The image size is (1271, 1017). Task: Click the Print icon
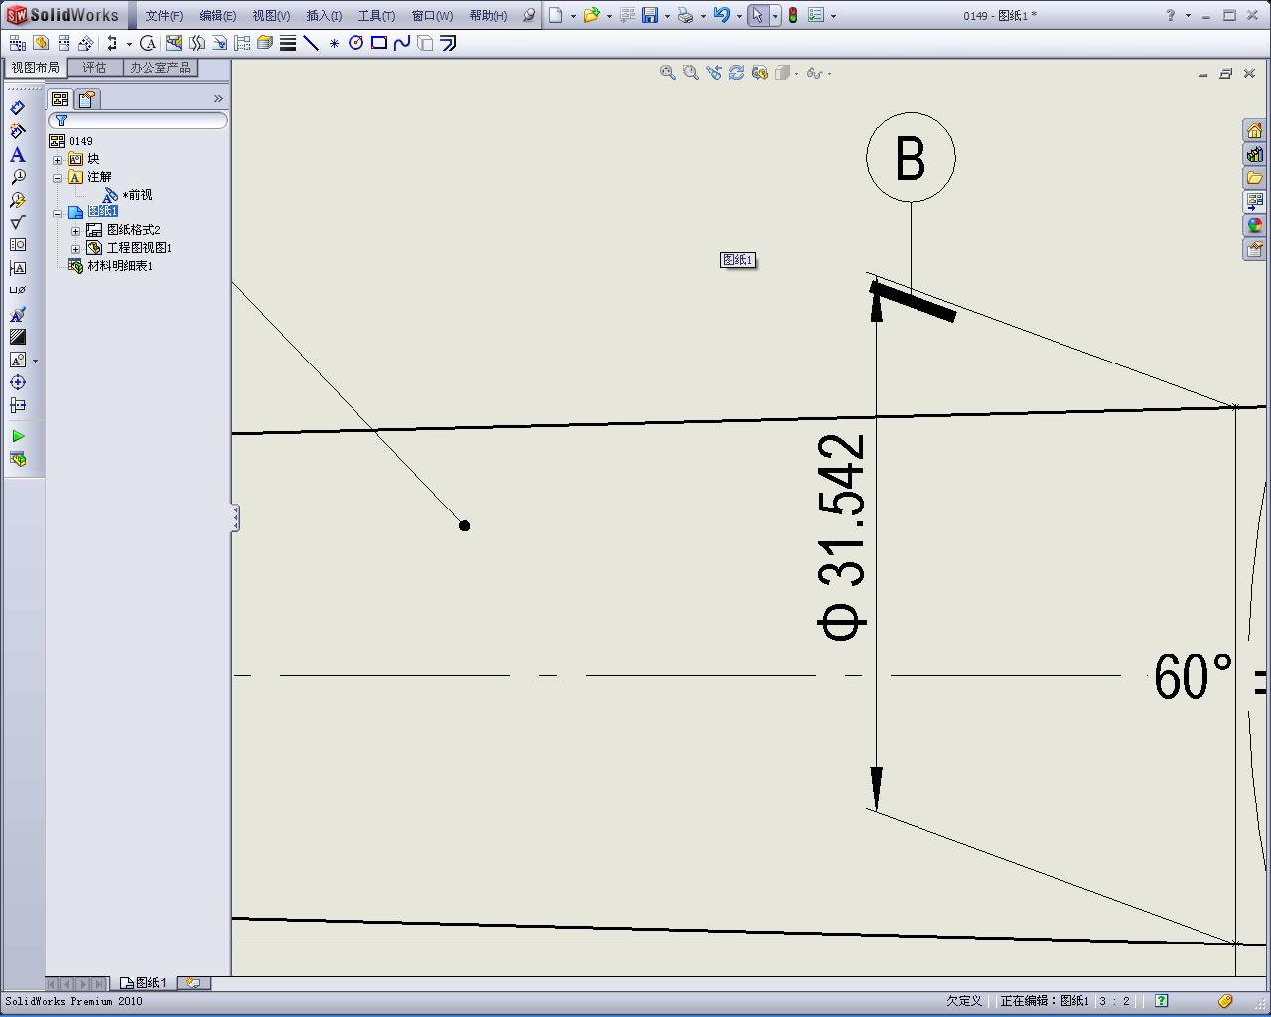(x=685, y=15)
